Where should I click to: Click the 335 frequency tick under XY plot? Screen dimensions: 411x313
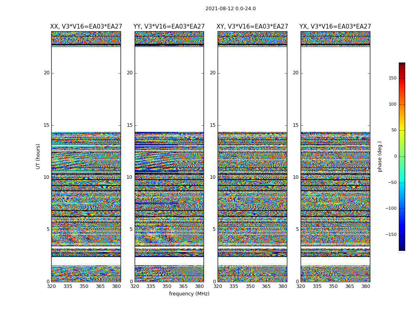(234, 286)
